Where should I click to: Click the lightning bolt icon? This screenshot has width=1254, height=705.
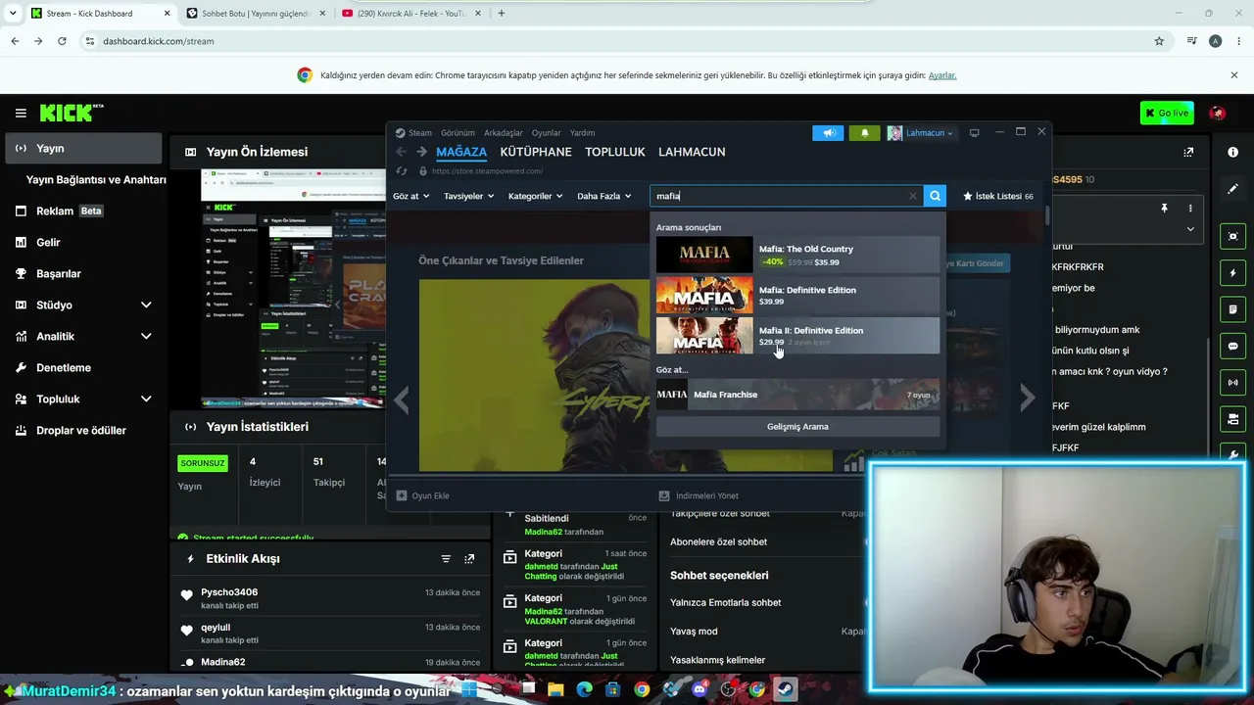[1232, 273]
